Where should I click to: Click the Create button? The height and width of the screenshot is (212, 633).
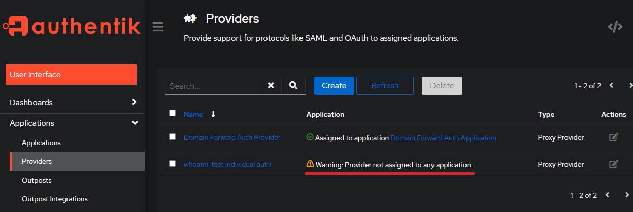(334, 86)
